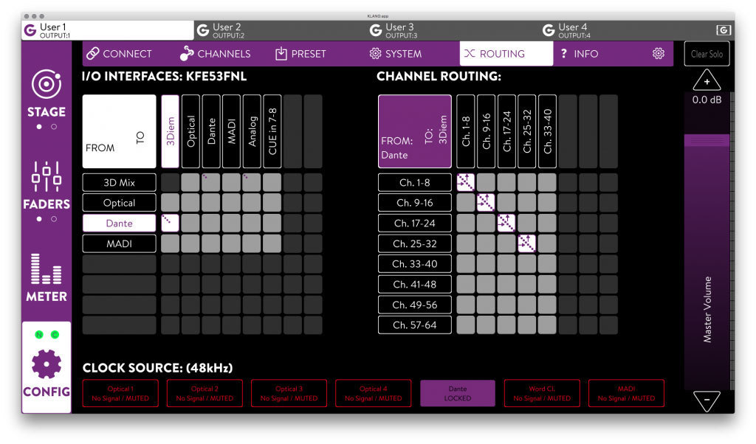Screen dimensions: 756x444
Task: Select Dante LOCKED clock source
Action: (458, 393)
